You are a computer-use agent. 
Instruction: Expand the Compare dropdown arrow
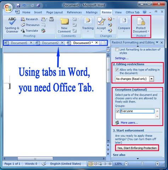[x=124, y=31]
